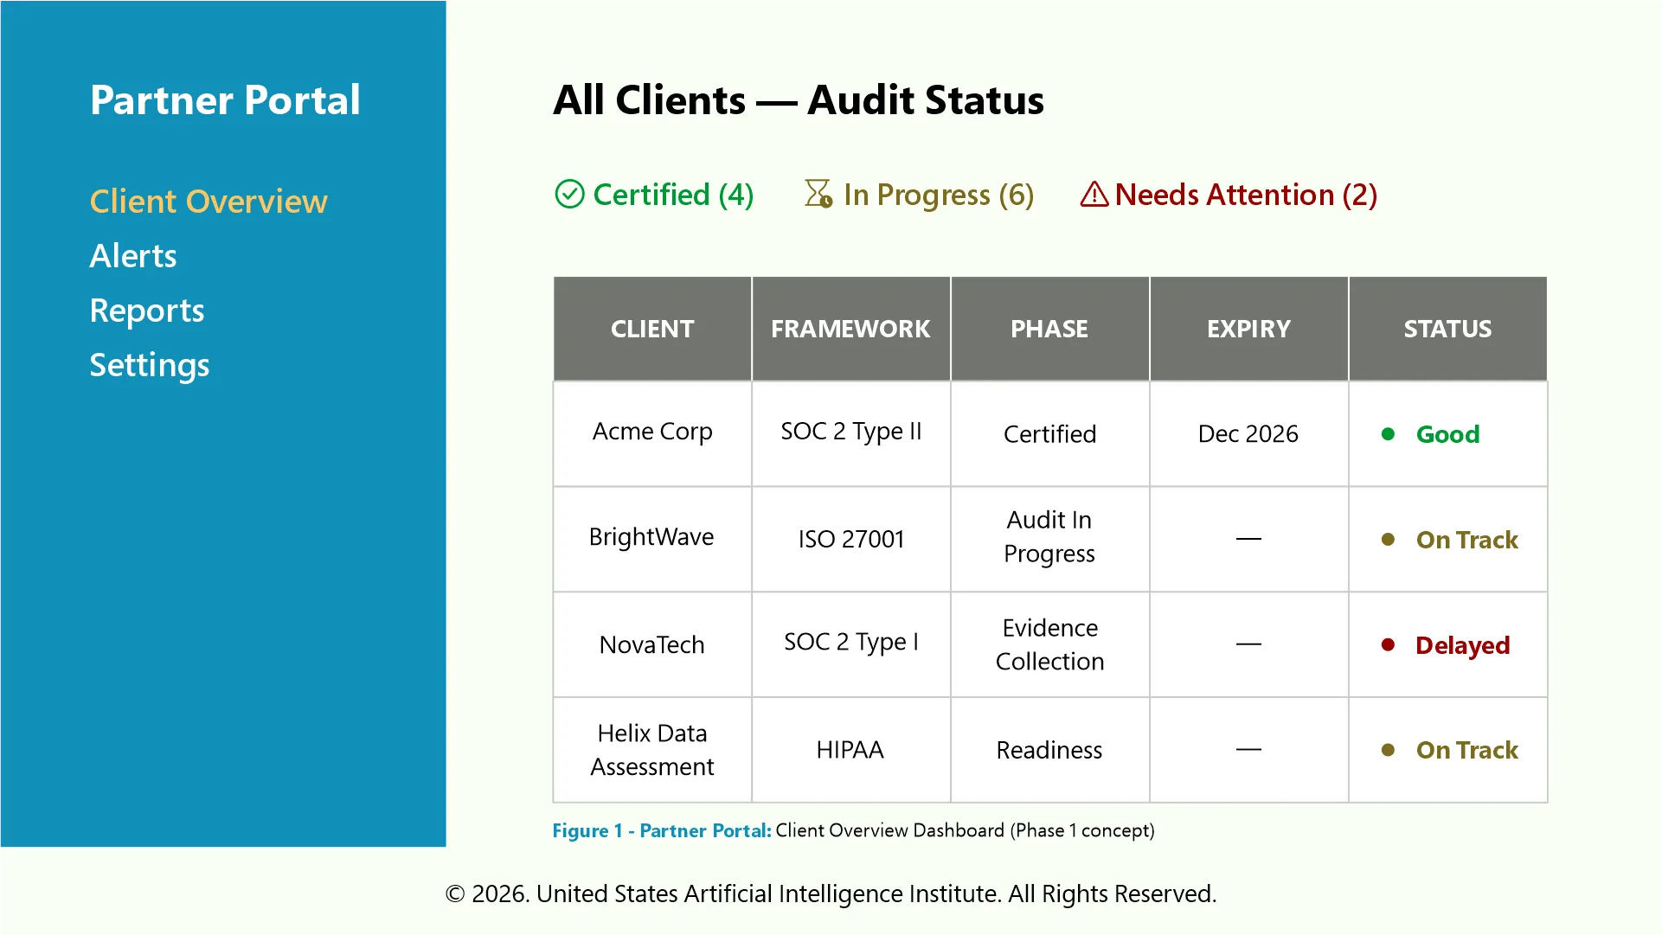Click the HIPAA framework cell
Viewport: 1662px width, 935px height.
click(x=851, y=750)
